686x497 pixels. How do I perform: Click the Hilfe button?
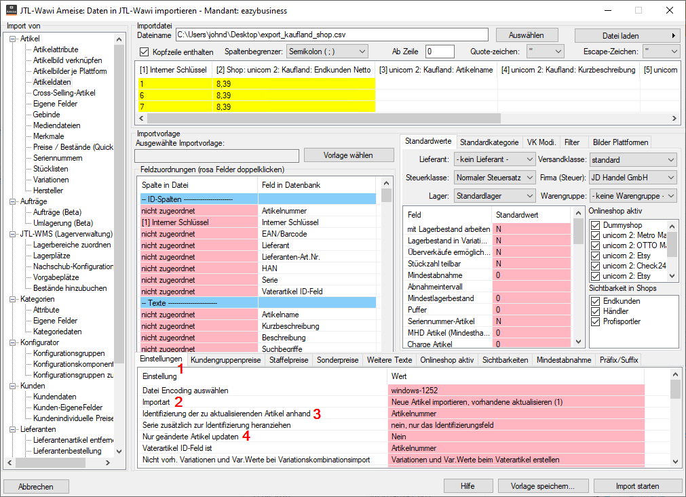click(x=468, y=486)
